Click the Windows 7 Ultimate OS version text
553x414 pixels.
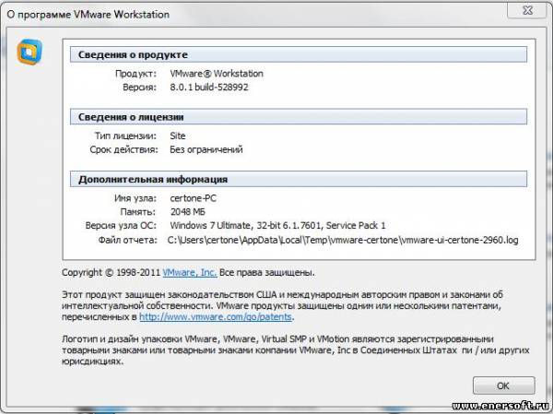(278, 225)
